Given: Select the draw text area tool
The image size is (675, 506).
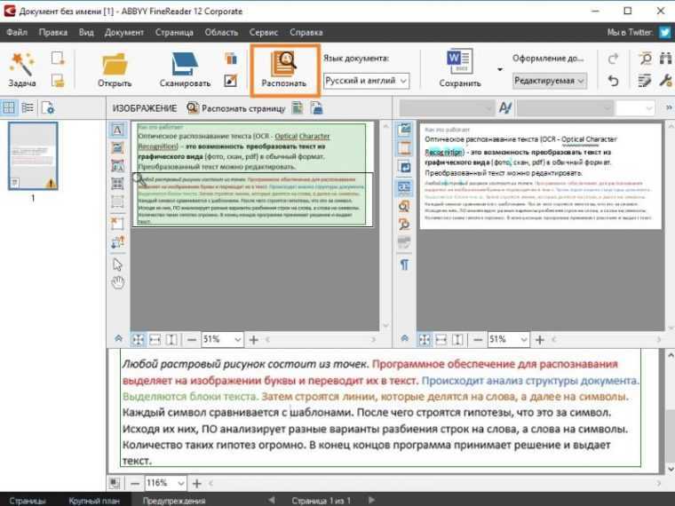Looking at the screenshot, I should click(x=117, y=130).
